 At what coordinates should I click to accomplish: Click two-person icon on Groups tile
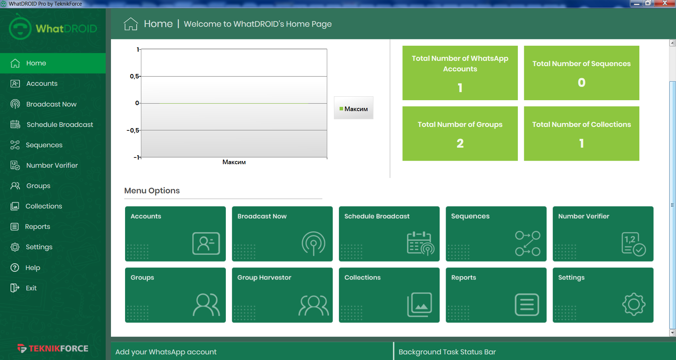[206, 305]
